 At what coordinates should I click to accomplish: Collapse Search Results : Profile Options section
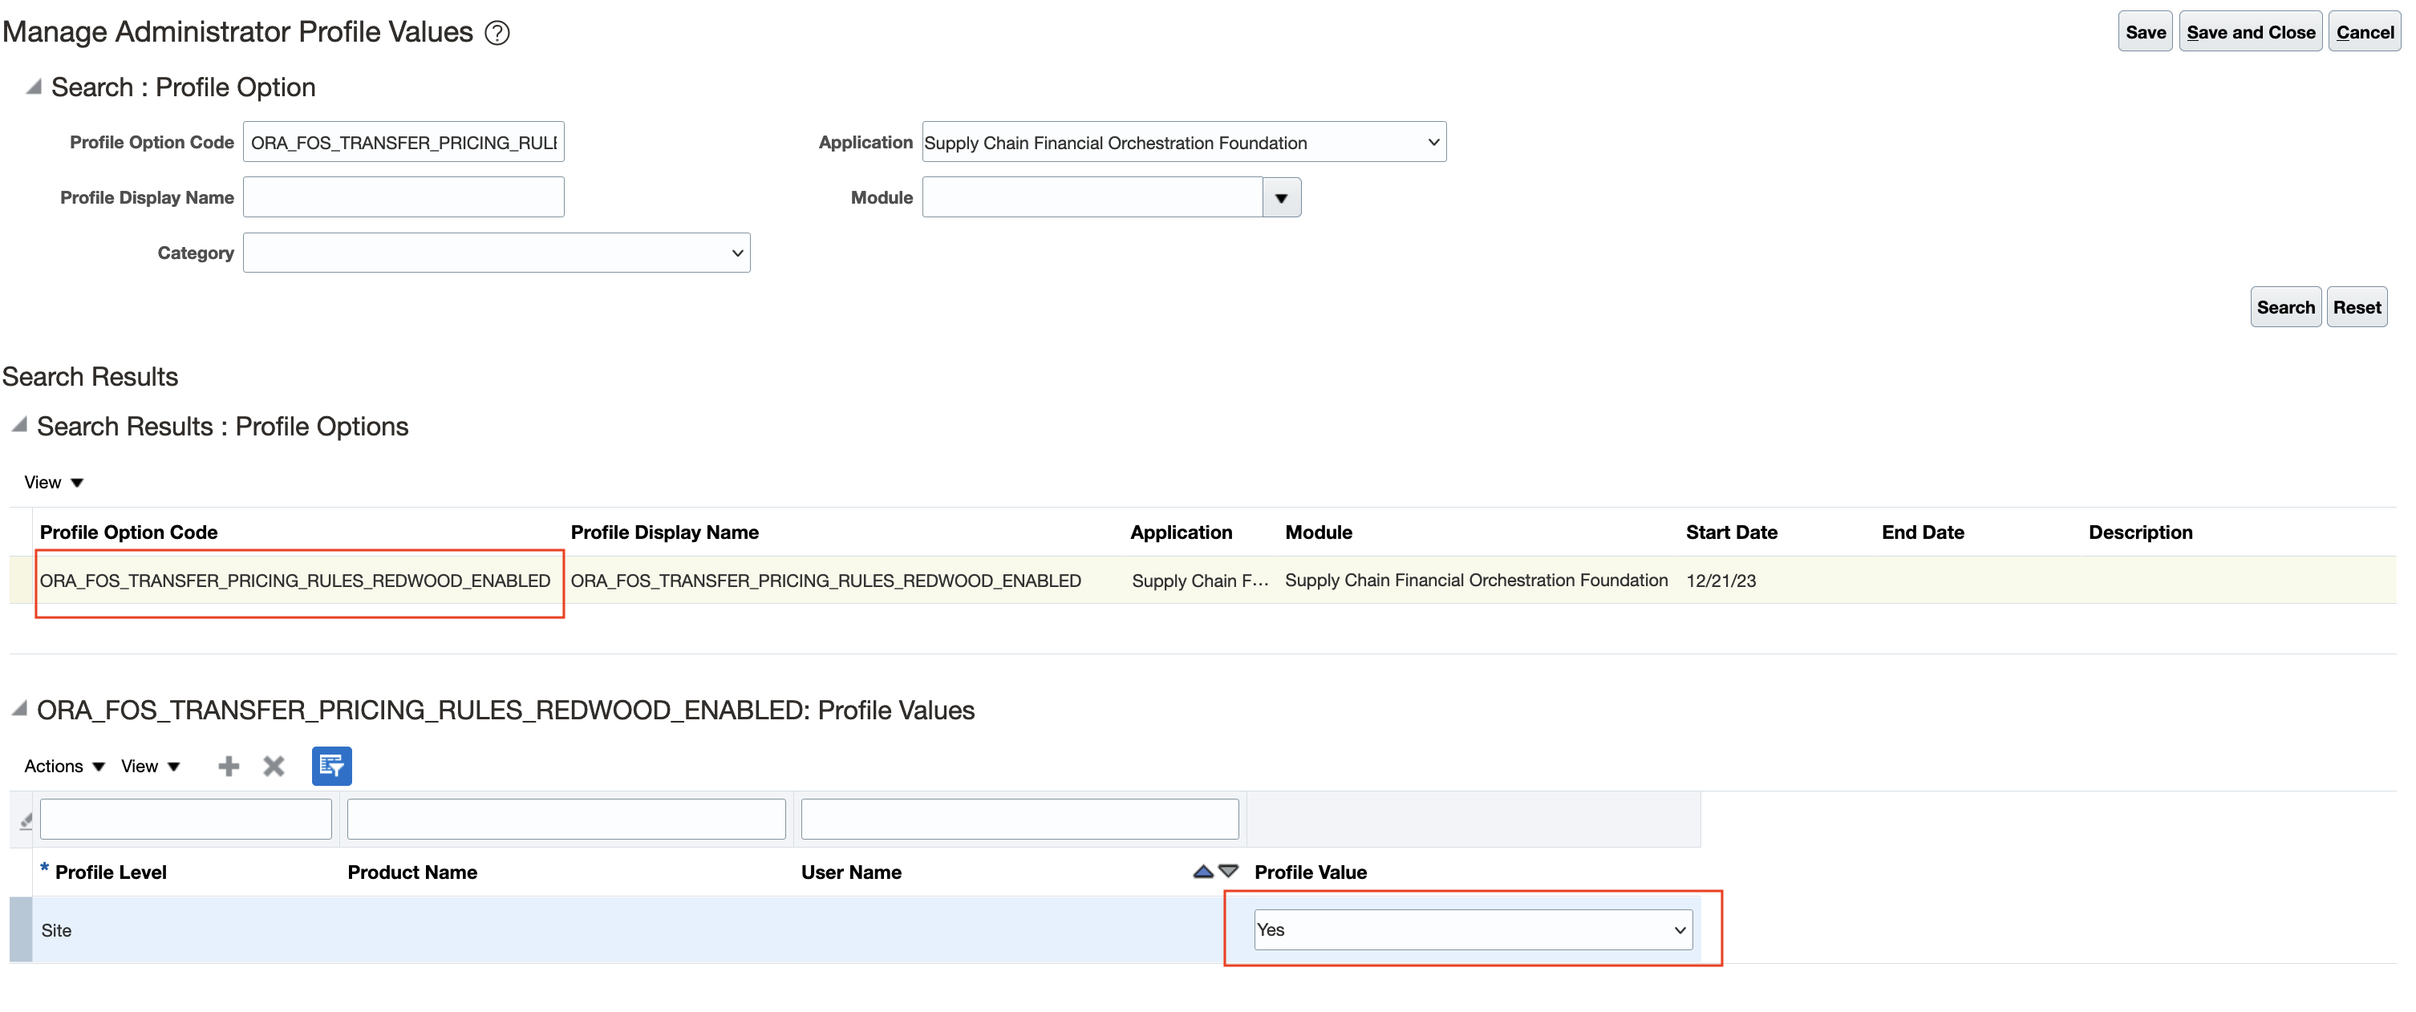[x=20, y=425]
